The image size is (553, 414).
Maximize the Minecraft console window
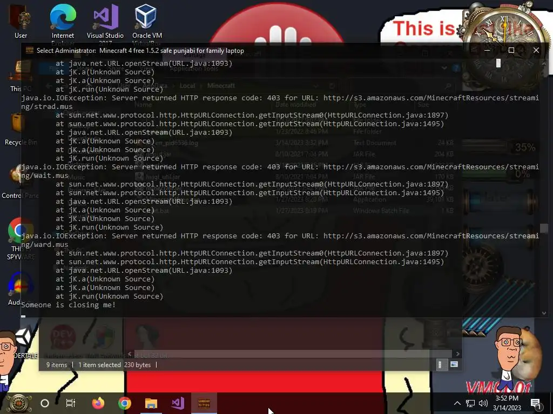[x=511, y=50]
